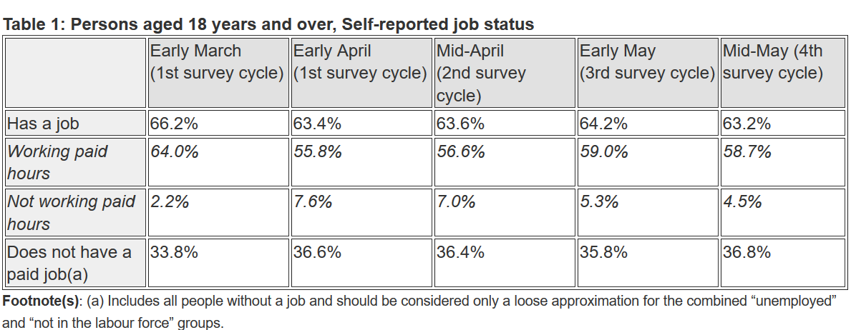Click the Table 1 title text
This screenshot has width=851, height=330.
268,24
